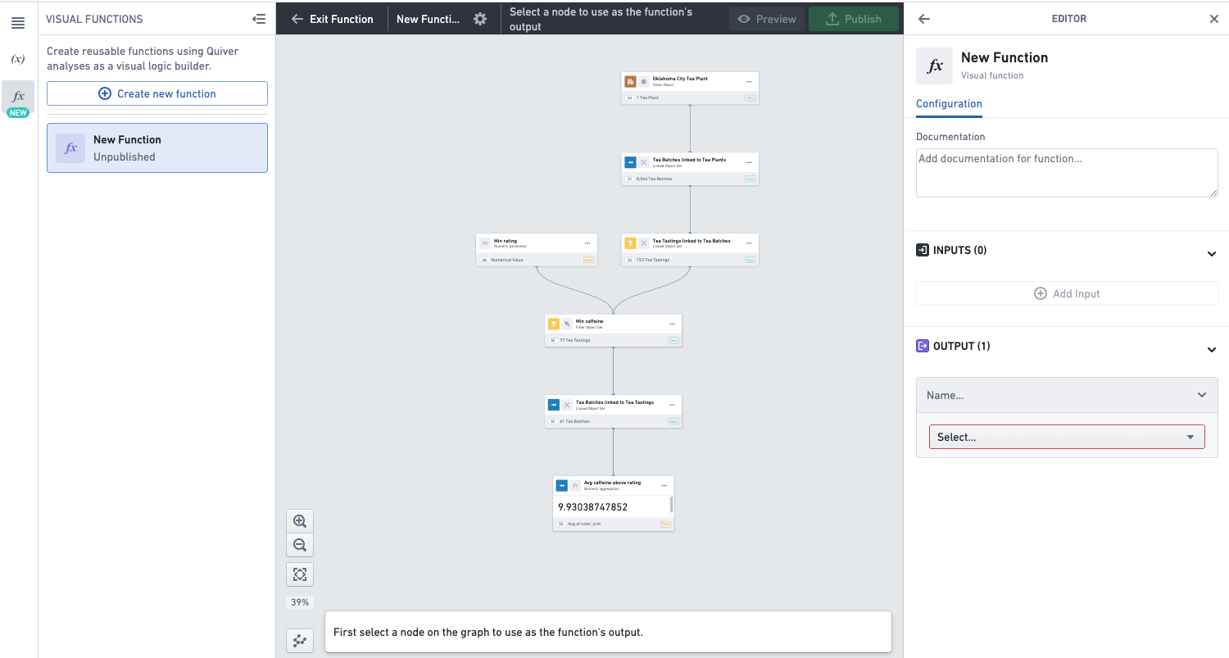Fit graph to screen
Image resolution: width=1229 pixels, height=658 pixels.
point(300,574)
